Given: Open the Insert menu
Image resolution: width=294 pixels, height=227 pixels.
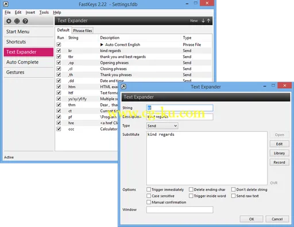Looking at the screenshot, I should pos(30,13).
